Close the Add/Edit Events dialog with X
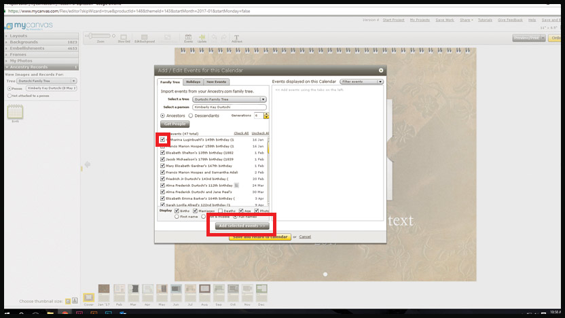The height and width of the screenshot is (318, 565). pos(381,70)
